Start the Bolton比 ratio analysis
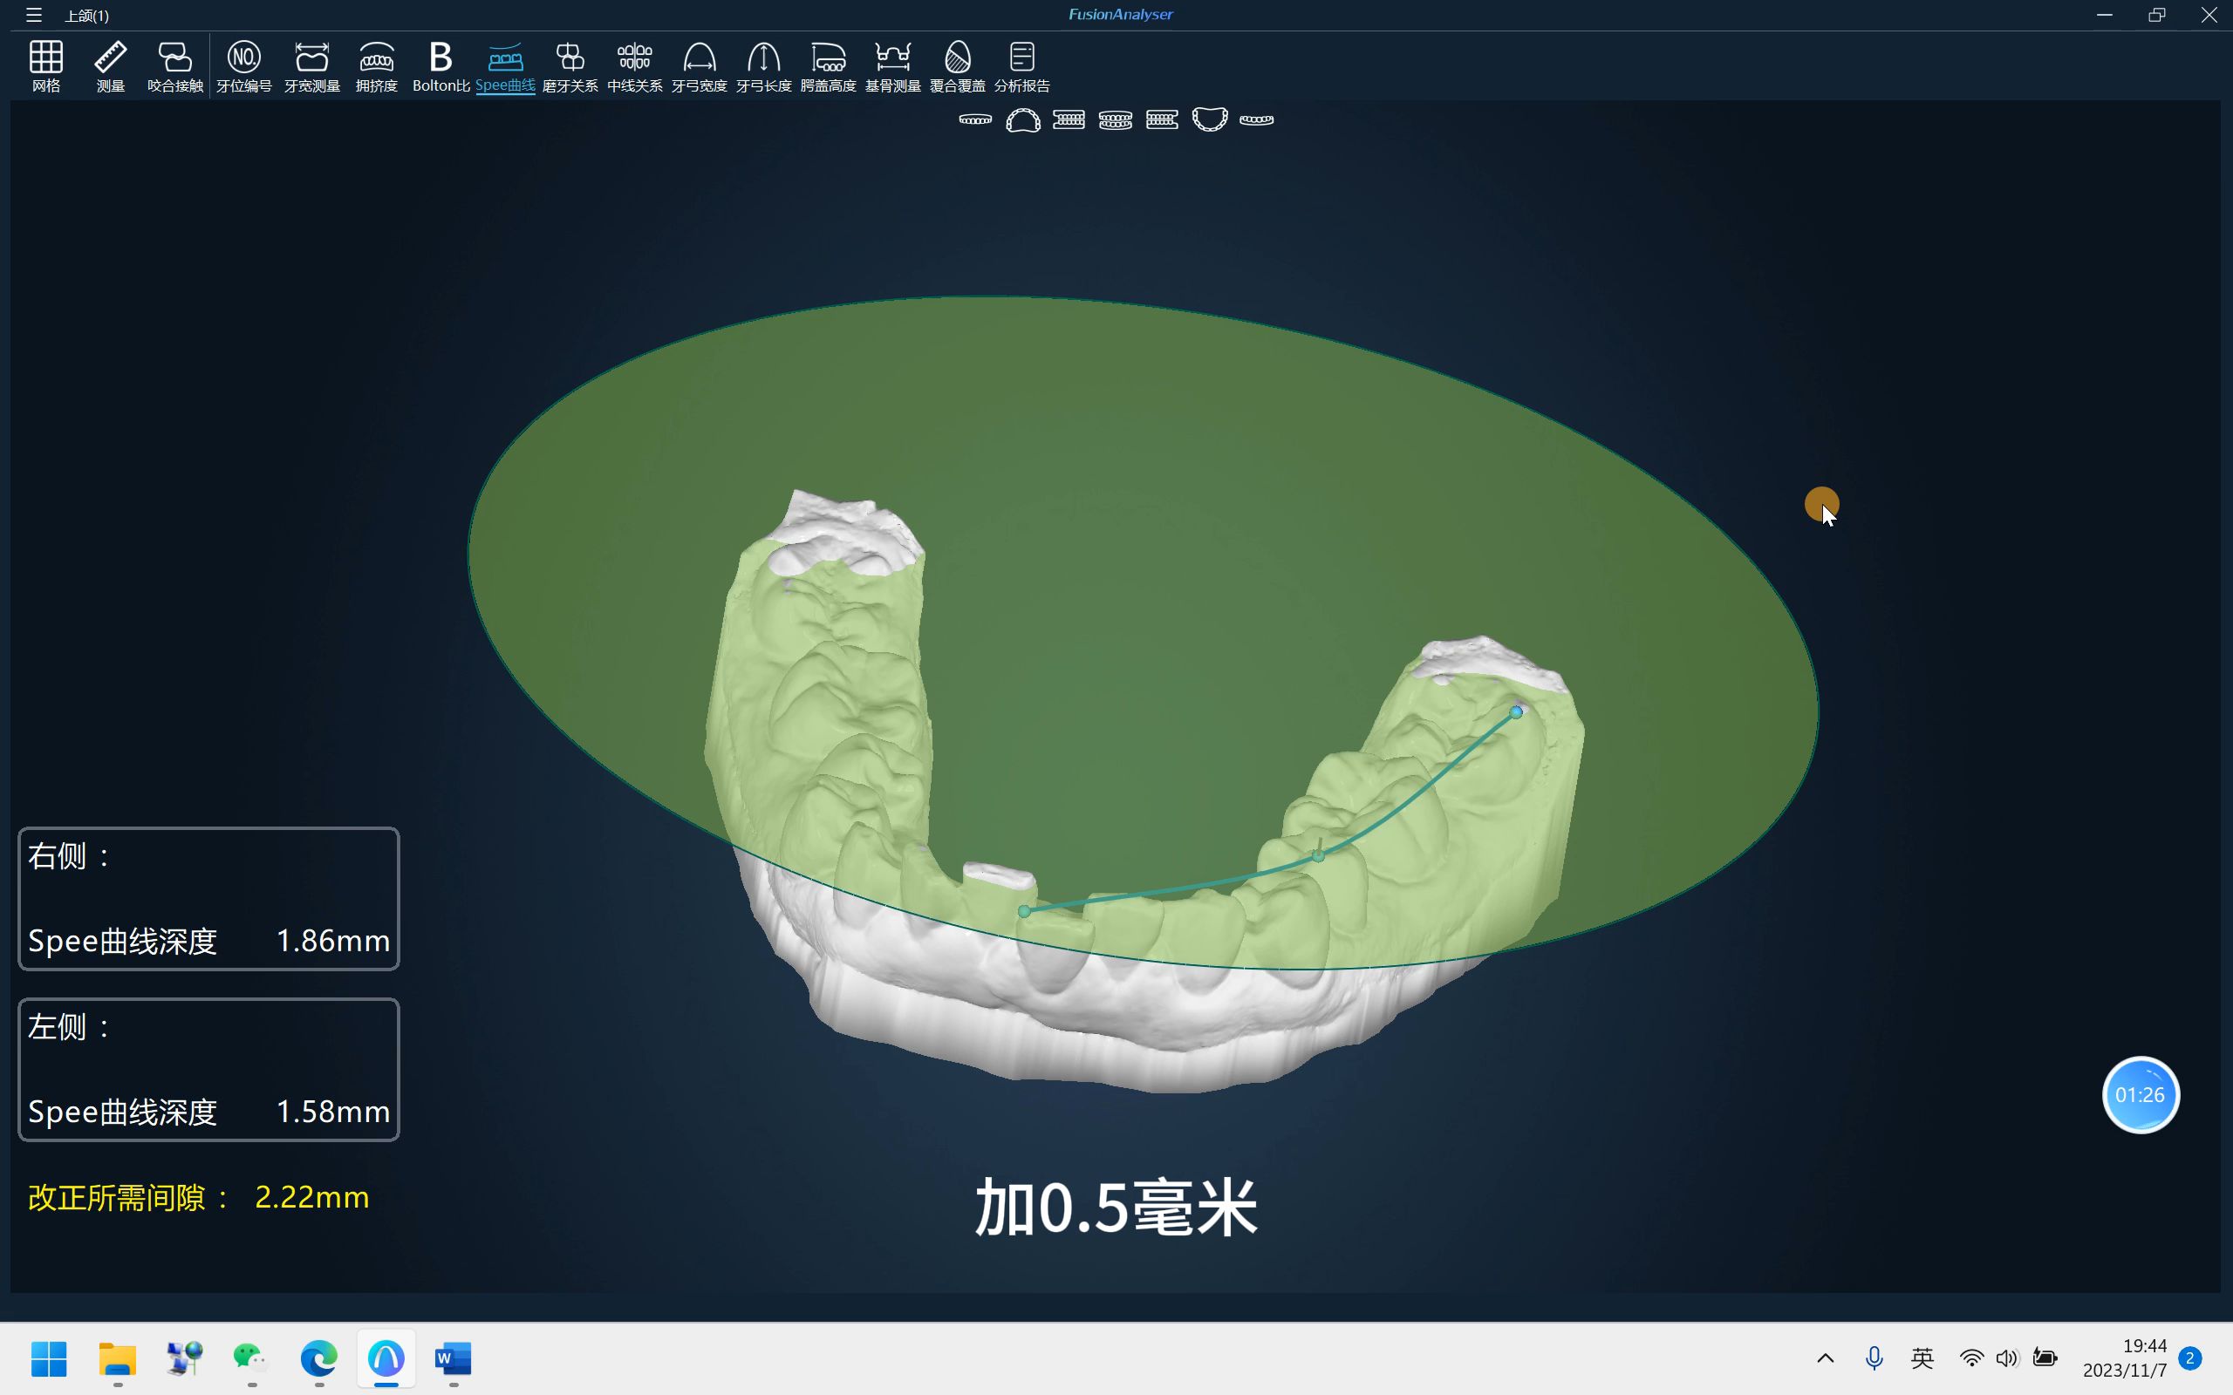2233x1395 pixels. 440,65
